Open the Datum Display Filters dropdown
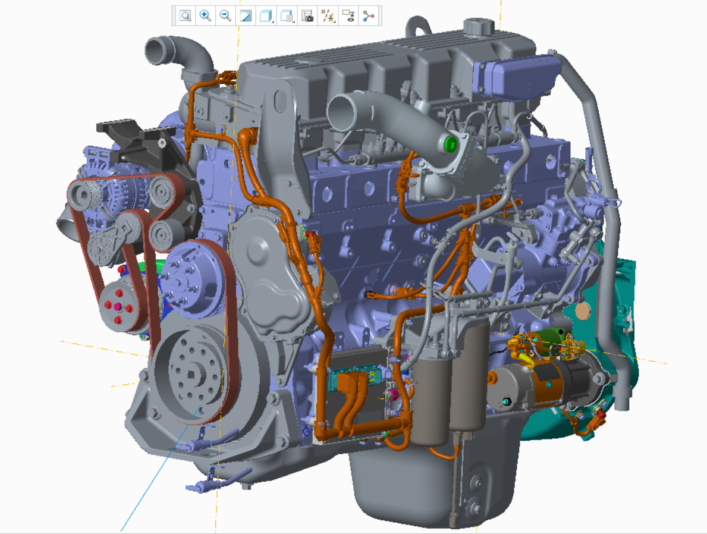 [328, 16]
